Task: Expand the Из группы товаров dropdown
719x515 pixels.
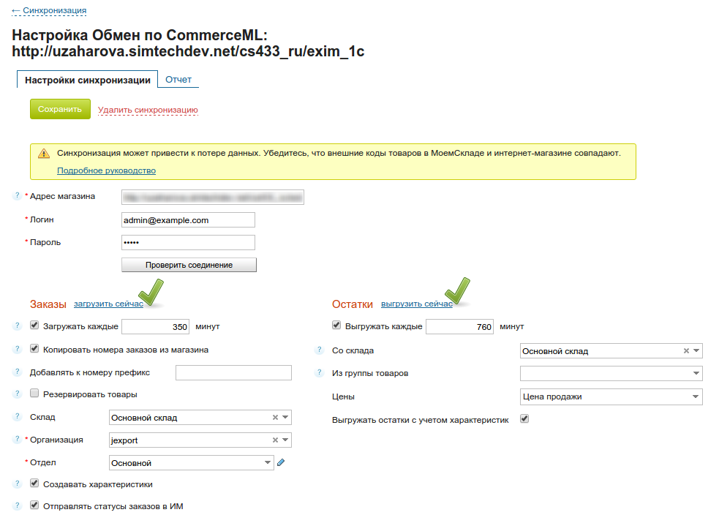Action: (x=611, y=374)
